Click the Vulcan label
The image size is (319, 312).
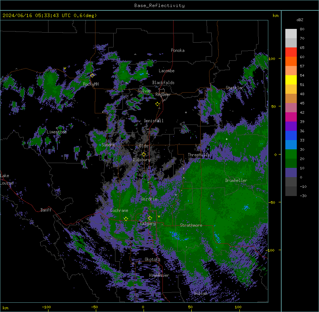pyautogui.click(x=201, y=293)
